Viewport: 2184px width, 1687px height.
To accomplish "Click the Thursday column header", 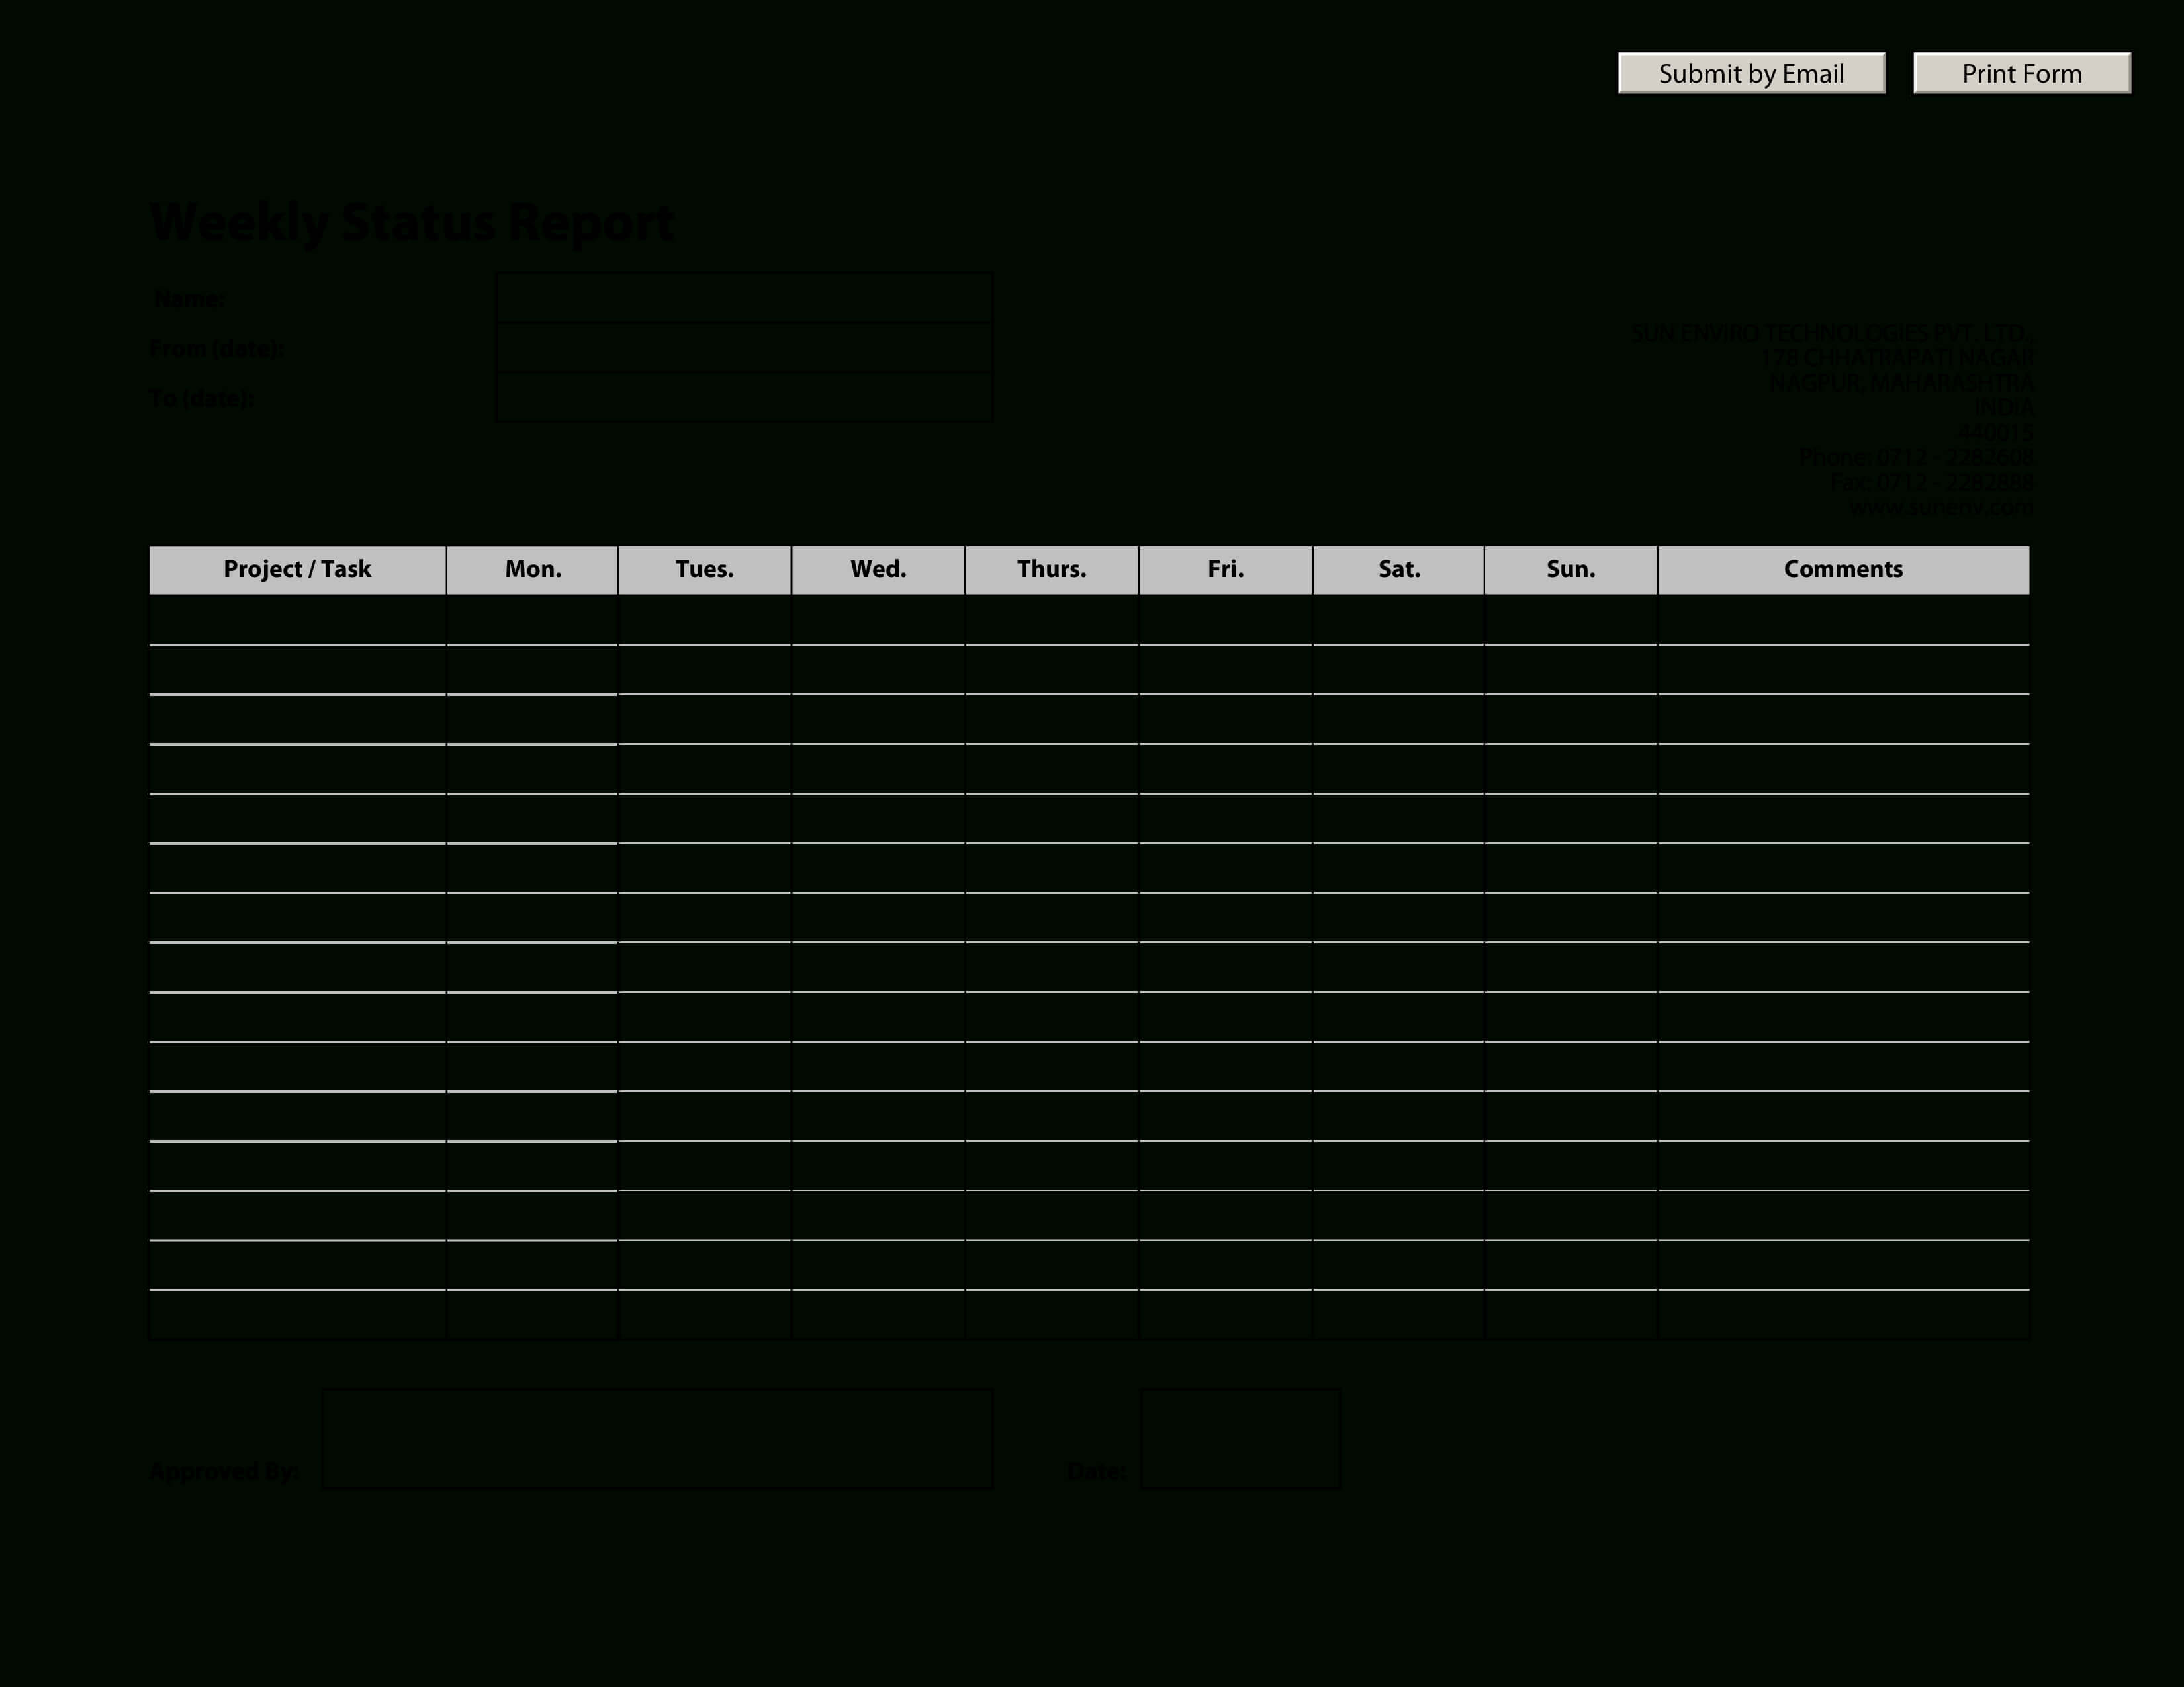I will coord(1050,567).
